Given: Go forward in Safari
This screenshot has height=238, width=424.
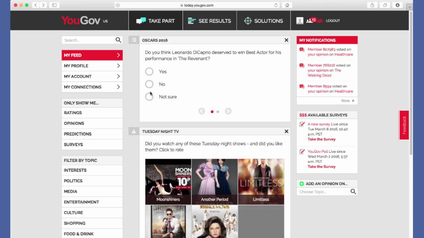Looking at the screenshot, I should [43, 5].
